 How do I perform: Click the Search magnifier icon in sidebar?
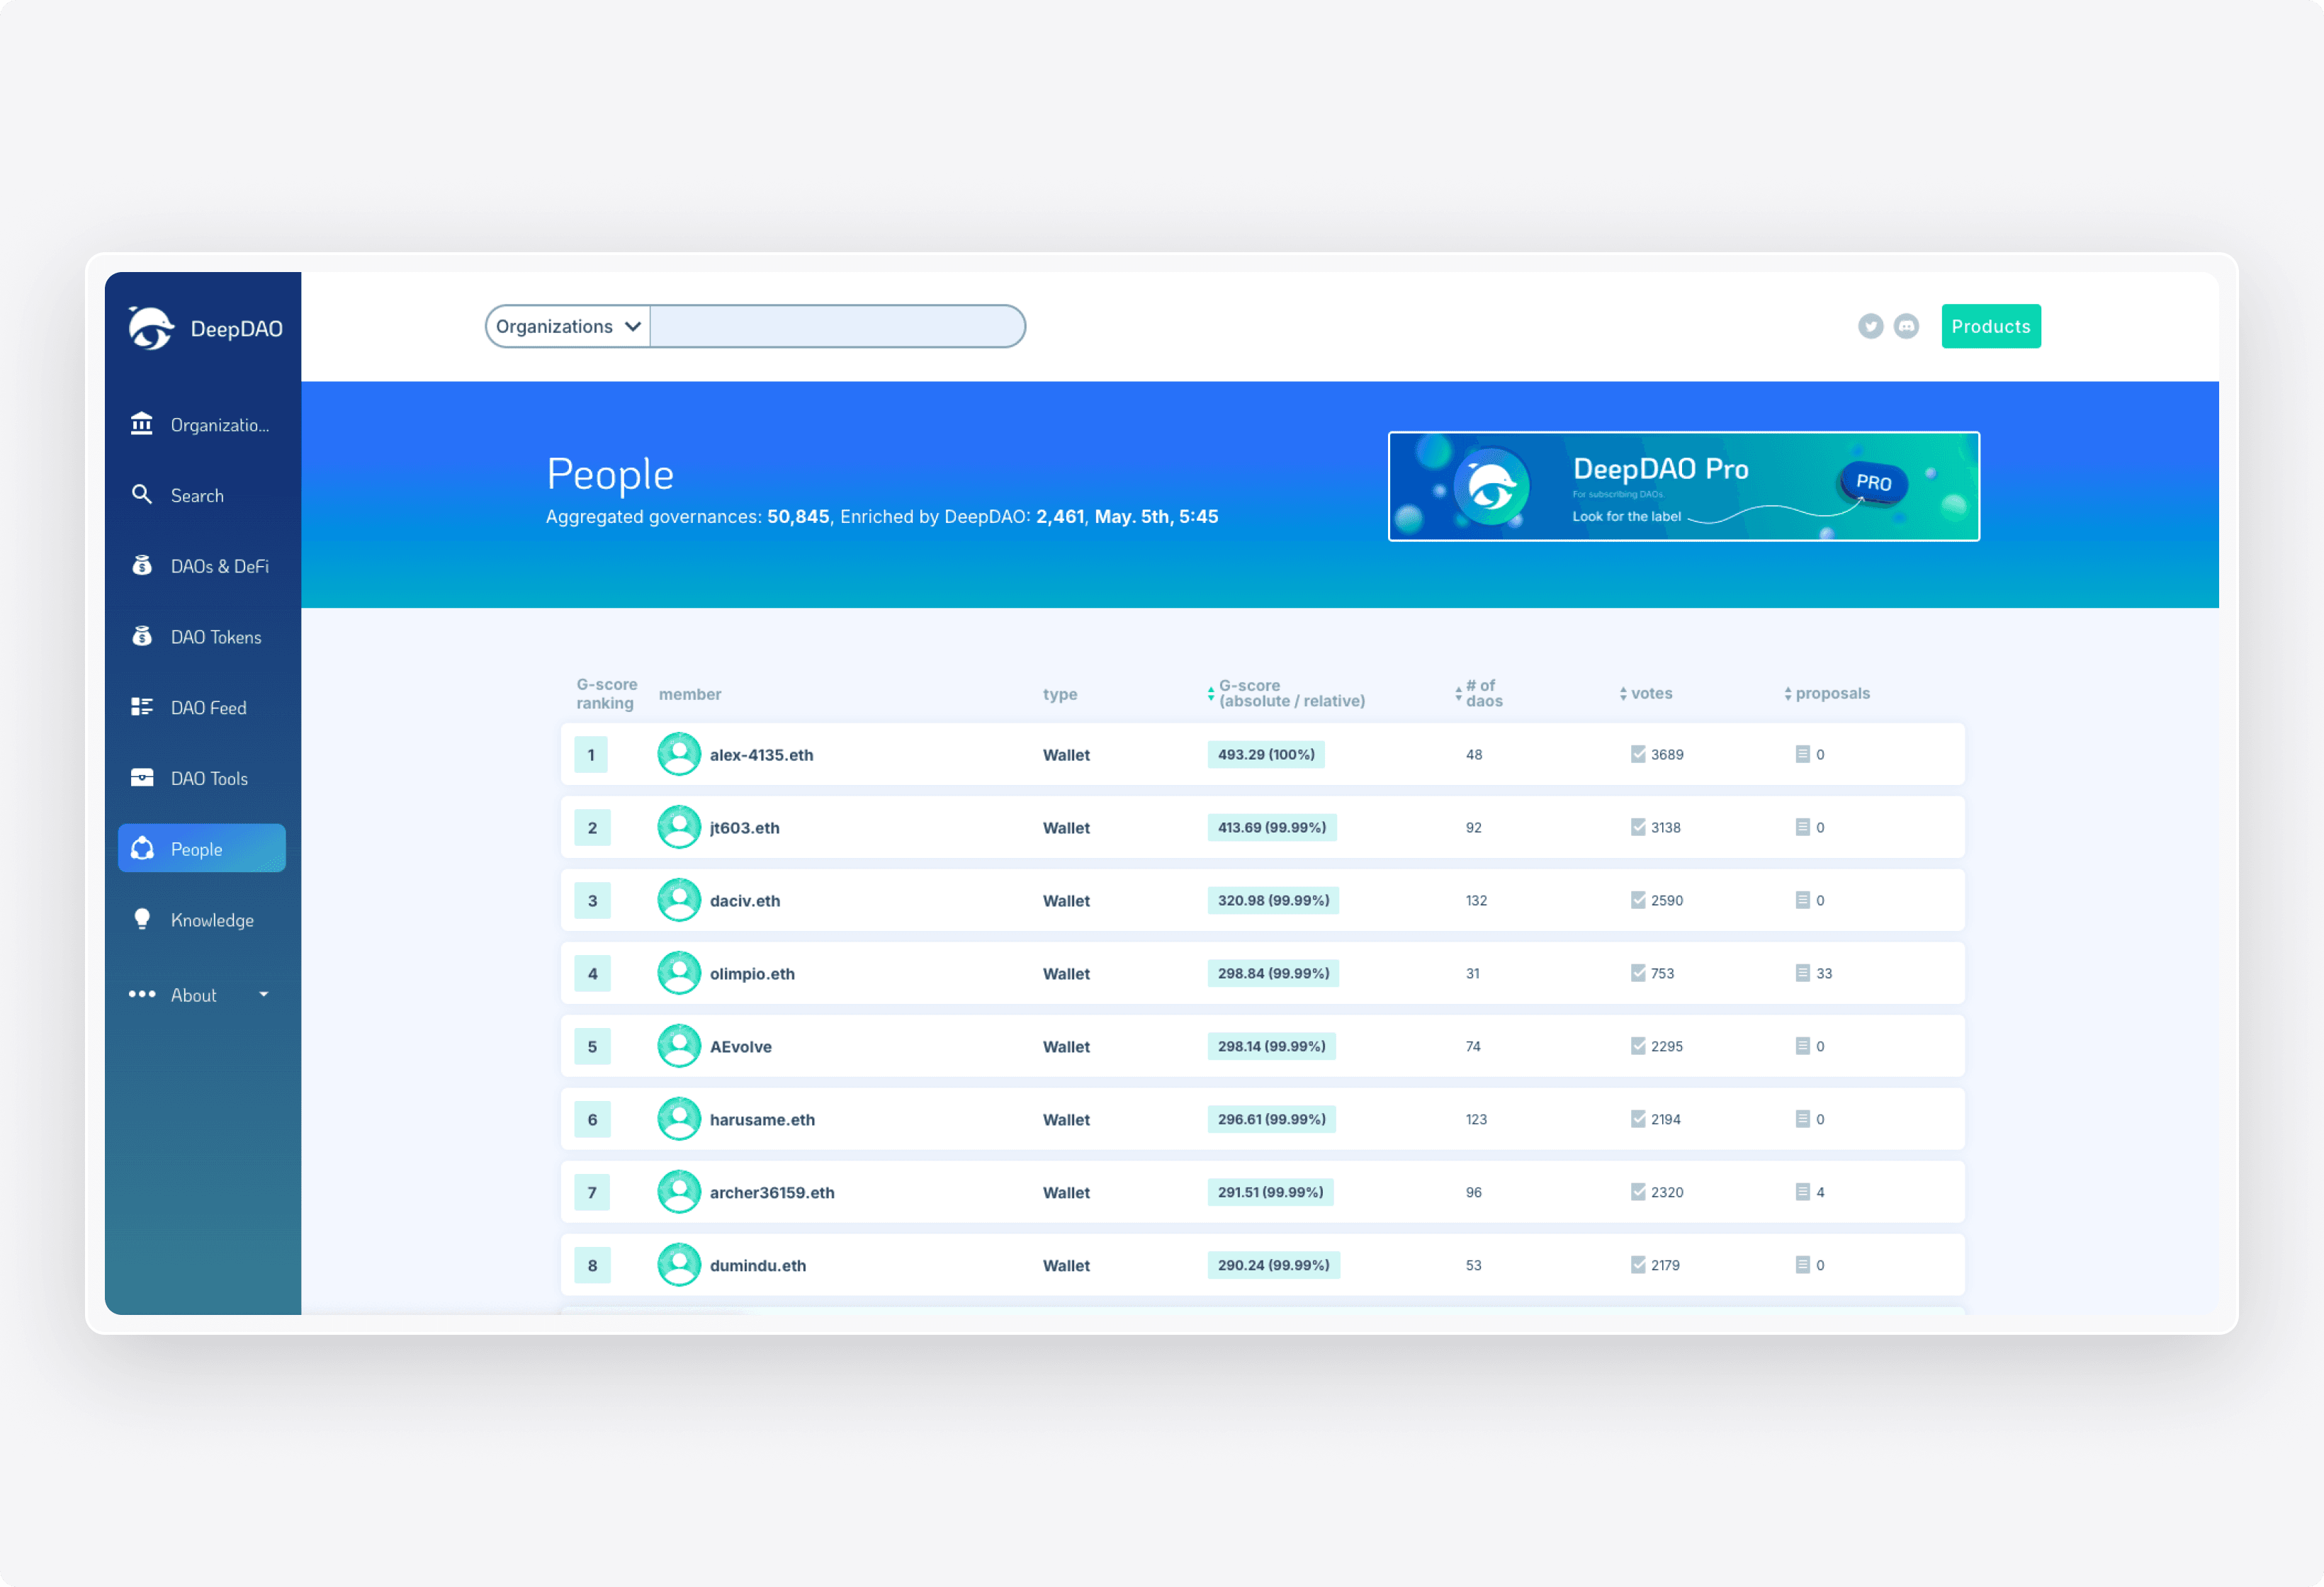142,495
